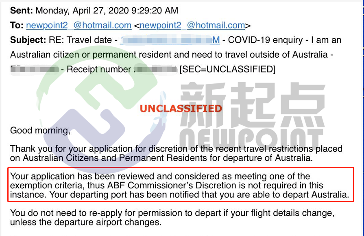Click the [SEC=UNCLASSIFIED] tag in the subject
364x236 pixels.
(227, 69)
